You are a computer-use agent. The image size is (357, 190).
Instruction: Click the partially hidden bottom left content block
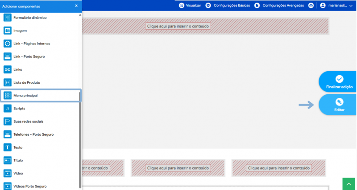click(x=103, y=168)
